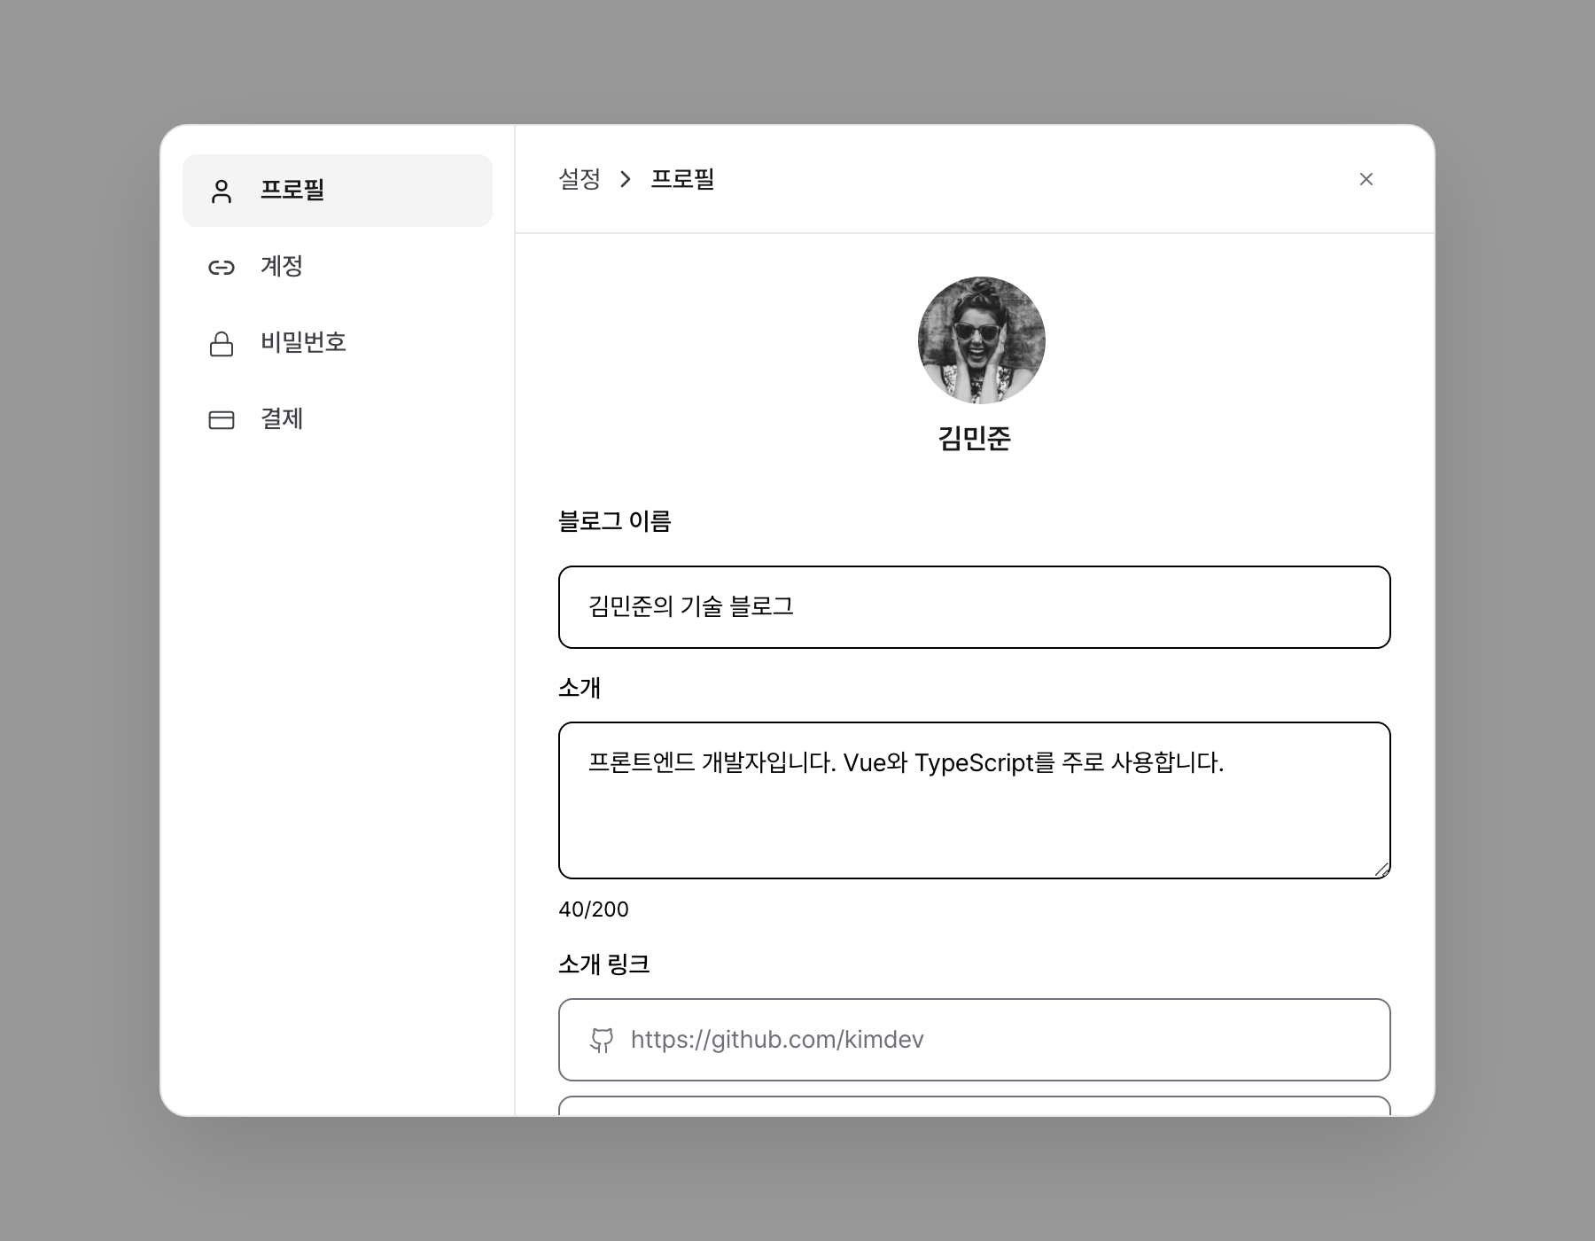Click the link icon beside 계정
The image size is (1595, 1241).
(221, 267)
